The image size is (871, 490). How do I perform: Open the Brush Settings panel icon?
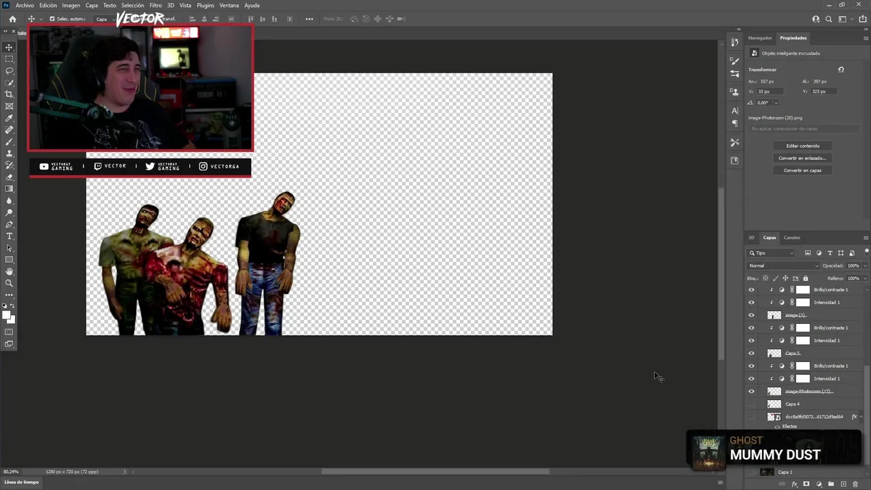734,61
